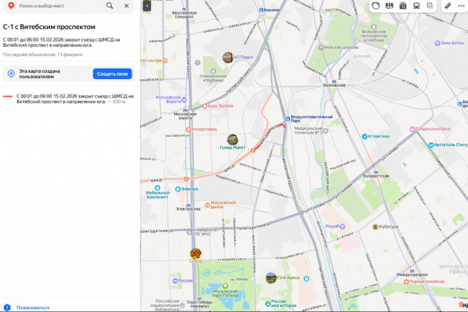Select the closed exit route list item
Image resolution: width=468 pixels, height=312 pixels.
click(68, 98)
